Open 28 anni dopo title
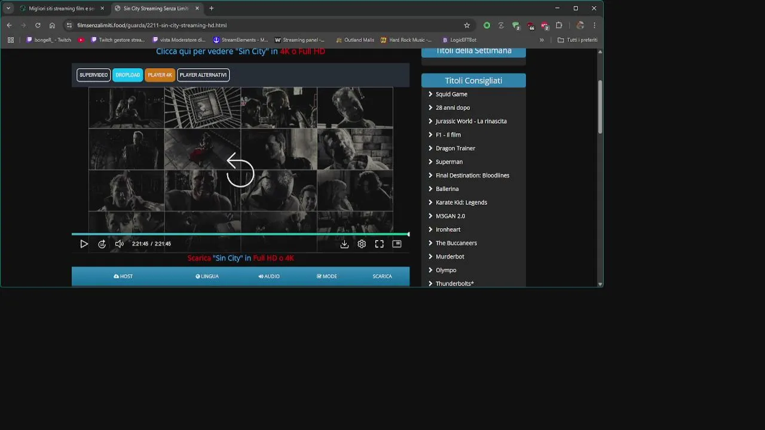This screenshot has height=430, width=765. pyautogui.click(x=452, y=107)
